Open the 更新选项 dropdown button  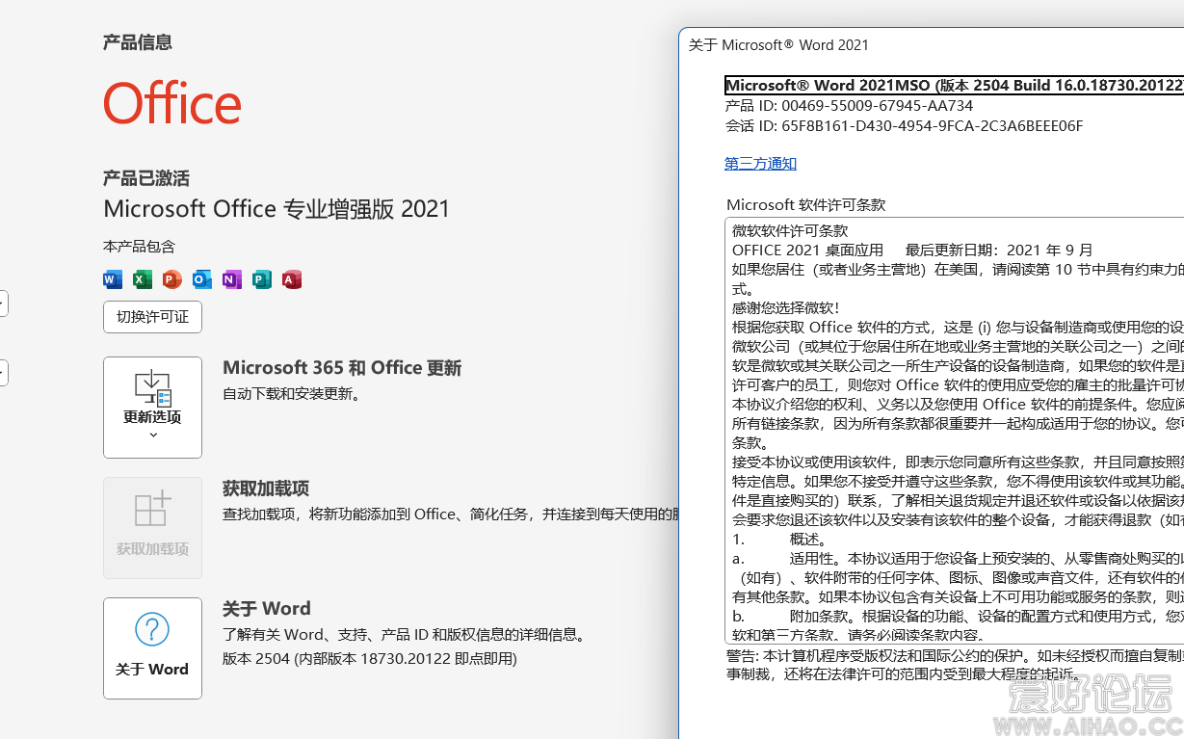pos(152,408)
